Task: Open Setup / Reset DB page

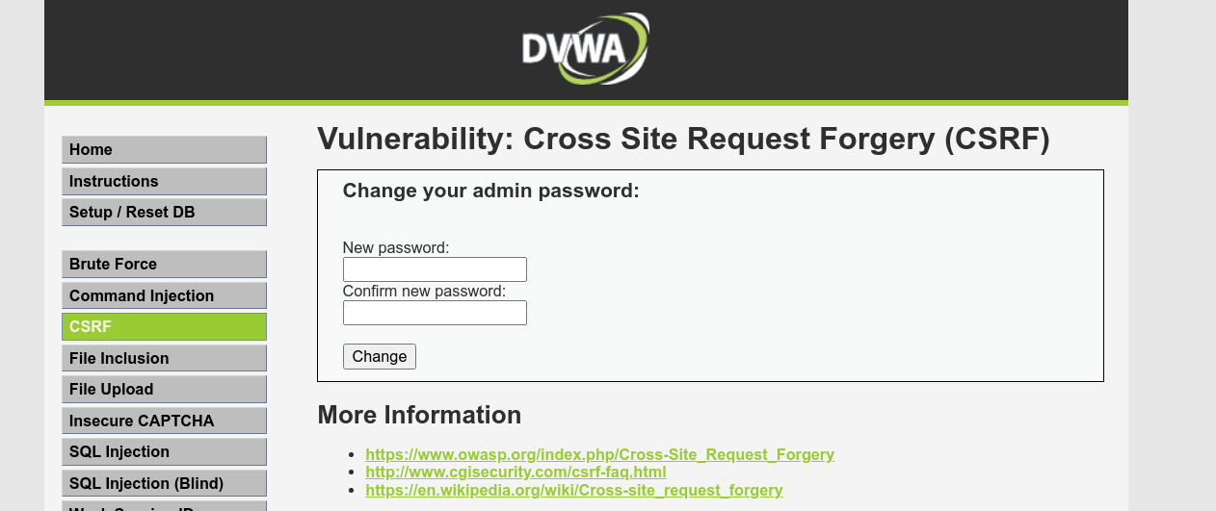Action: 164,213
